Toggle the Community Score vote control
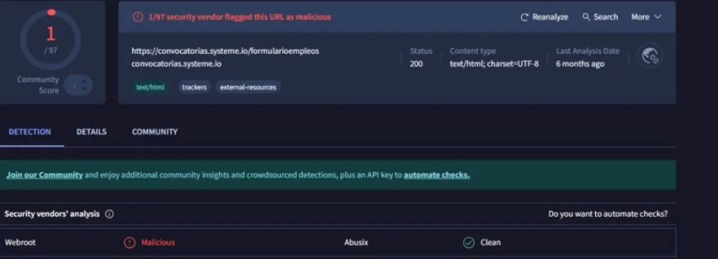 click(78, 85)
